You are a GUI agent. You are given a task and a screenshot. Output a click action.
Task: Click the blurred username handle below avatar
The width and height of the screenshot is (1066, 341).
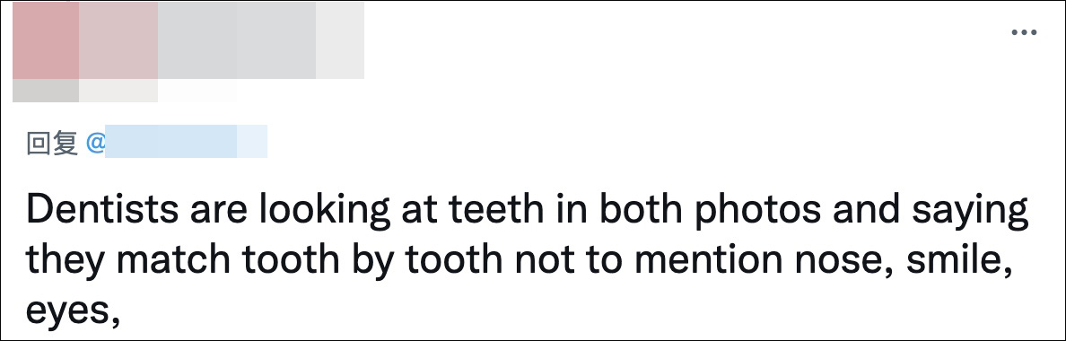[85, 91]
